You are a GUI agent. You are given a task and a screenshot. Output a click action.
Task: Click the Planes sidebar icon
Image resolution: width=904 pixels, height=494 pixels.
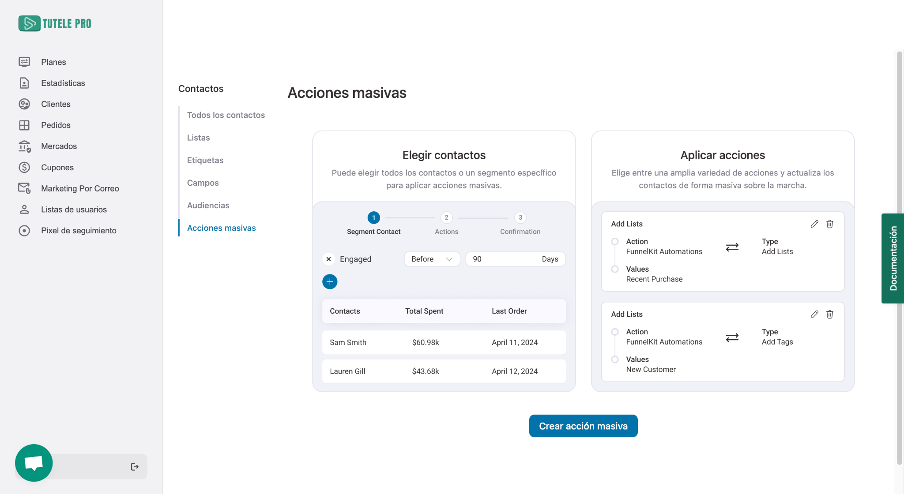click(24, 62)
